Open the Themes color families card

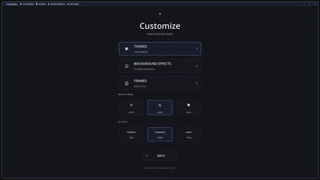coord(160,49)
